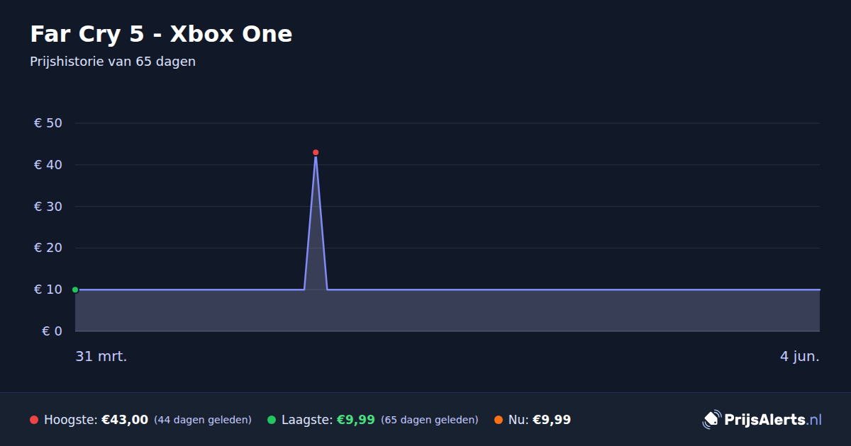Viewport: 851px width, 446px height.
Task: Click the "€ 50" axis label
Action: (48, 123)
